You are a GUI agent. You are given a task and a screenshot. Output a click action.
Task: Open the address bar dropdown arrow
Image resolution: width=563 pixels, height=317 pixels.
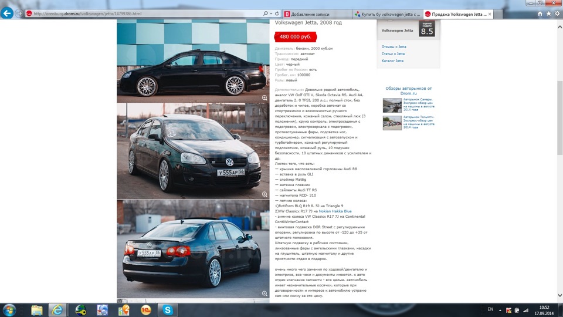(x=271, y=14)
